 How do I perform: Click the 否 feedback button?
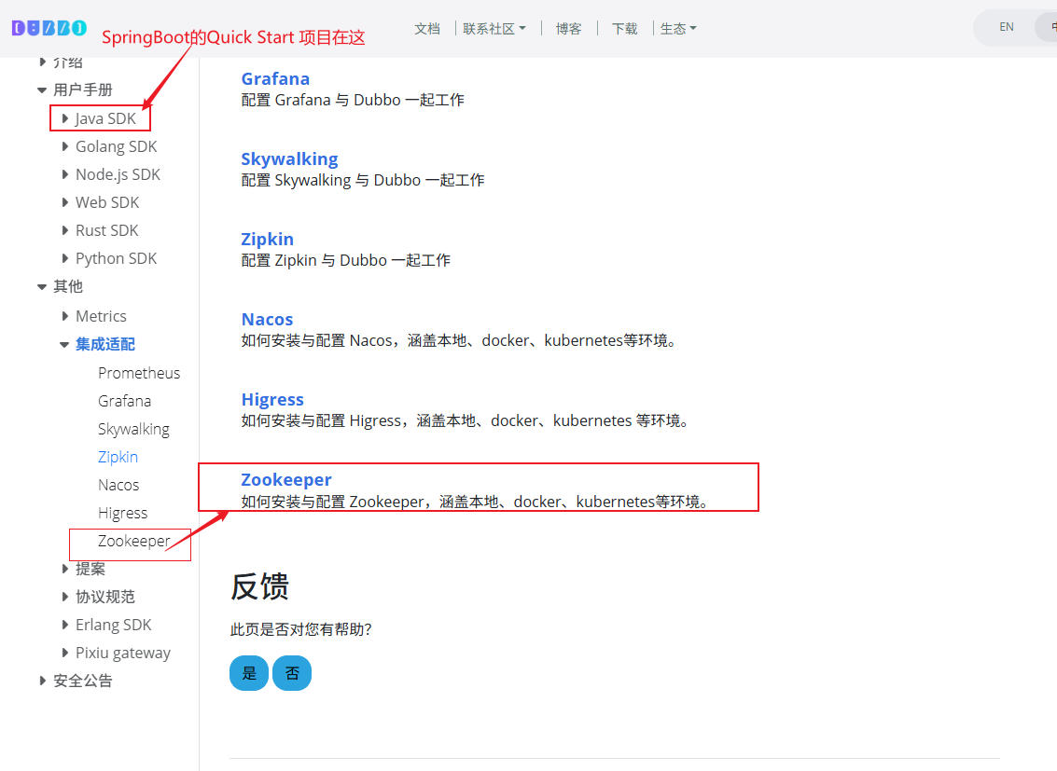[x=292, y=673]
